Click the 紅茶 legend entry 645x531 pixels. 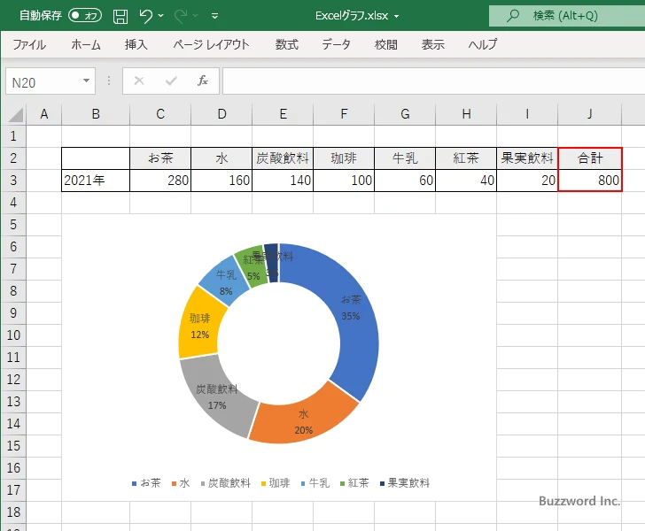coord(354,483)
